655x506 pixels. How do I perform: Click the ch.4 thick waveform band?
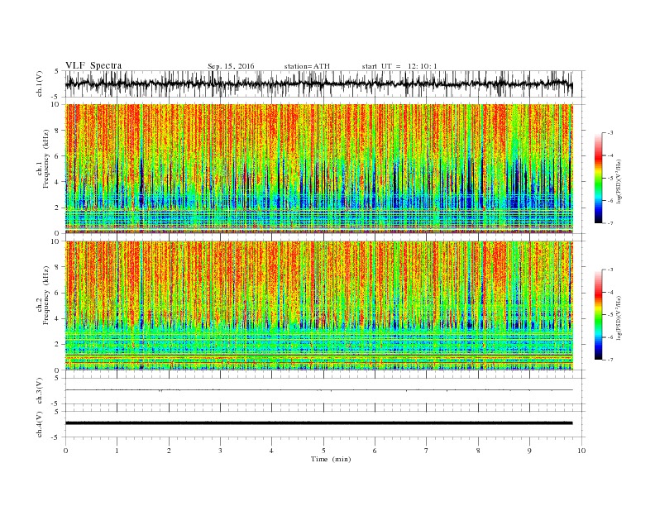click(318, 423)
